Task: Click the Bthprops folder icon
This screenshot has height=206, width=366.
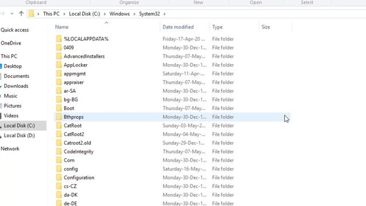Action: pyautogui.click(x=59, y=117)
